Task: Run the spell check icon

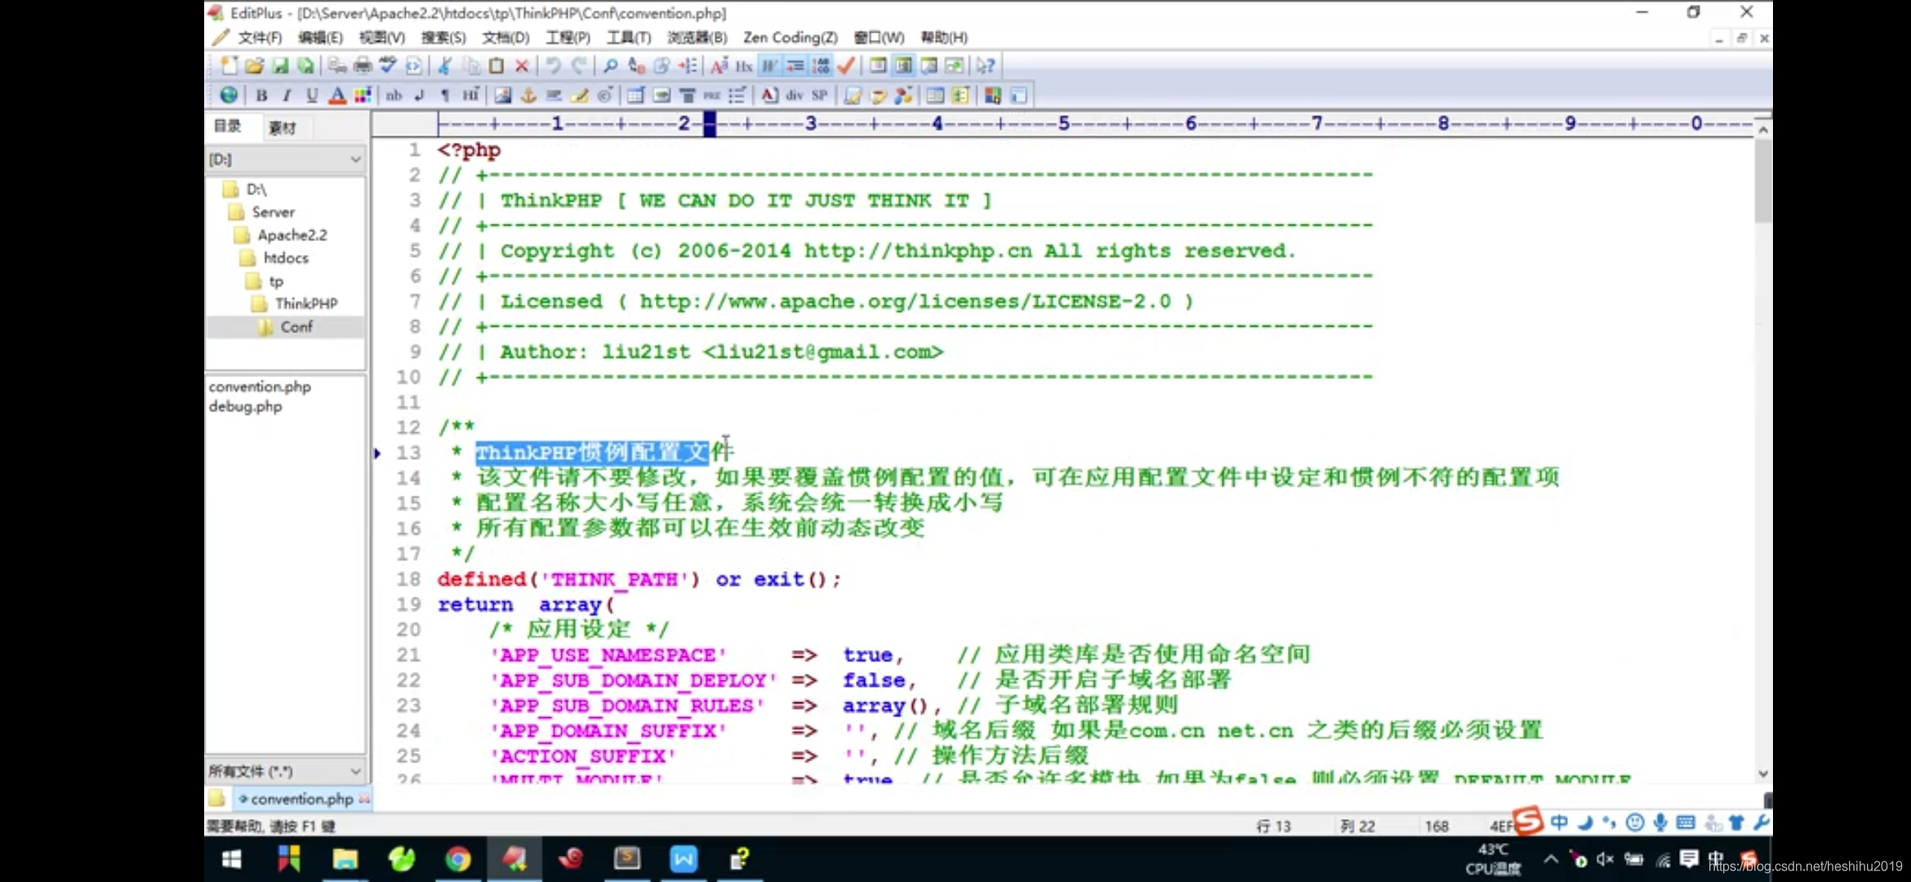Action: [388, 65]
